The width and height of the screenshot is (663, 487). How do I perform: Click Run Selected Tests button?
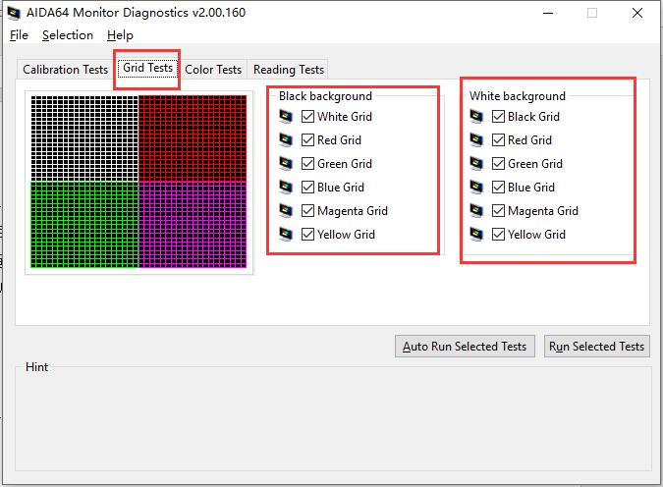tap(596, 347)
